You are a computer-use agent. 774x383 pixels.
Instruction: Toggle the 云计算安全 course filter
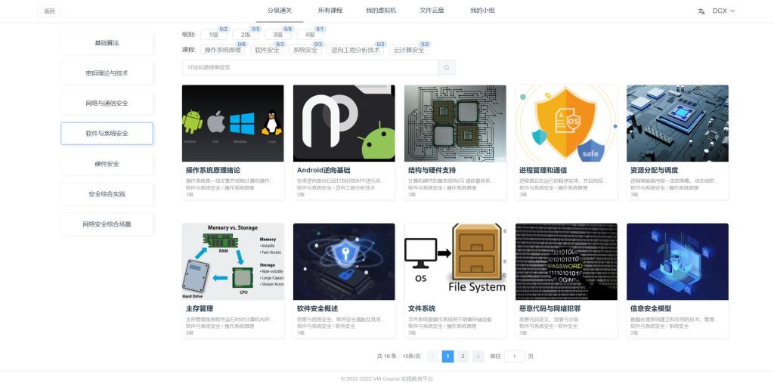pyautogui.click(x=409, y=51)
